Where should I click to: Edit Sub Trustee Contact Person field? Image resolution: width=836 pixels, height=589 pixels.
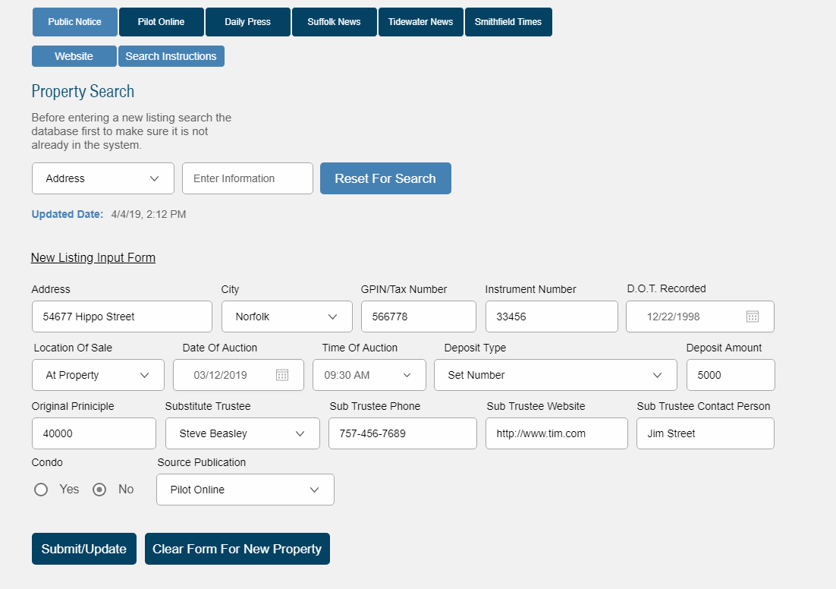[706, 433]
